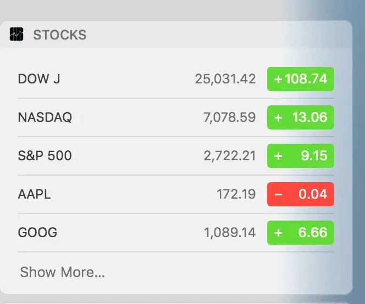
Task: Click the GOOG price 1,089.14
Action: click(x=230, y=233)
